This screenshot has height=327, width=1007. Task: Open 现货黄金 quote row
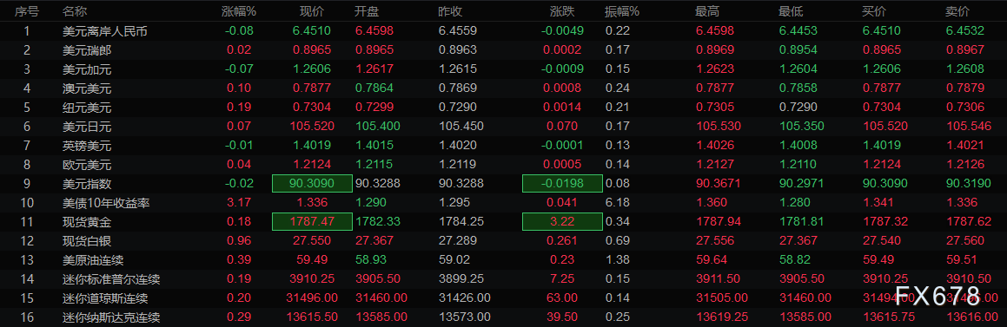pos(504,222)
